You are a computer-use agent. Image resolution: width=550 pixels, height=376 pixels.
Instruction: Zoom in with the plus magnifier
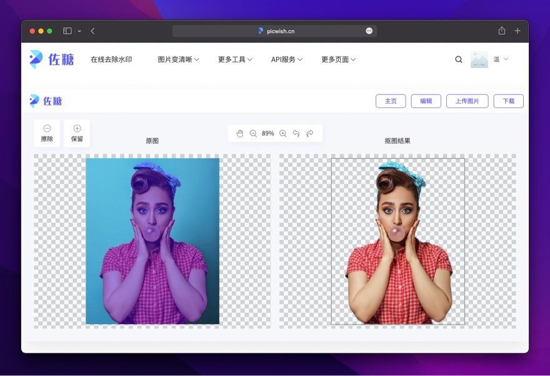pyautogui.click(x=283, y=134)
